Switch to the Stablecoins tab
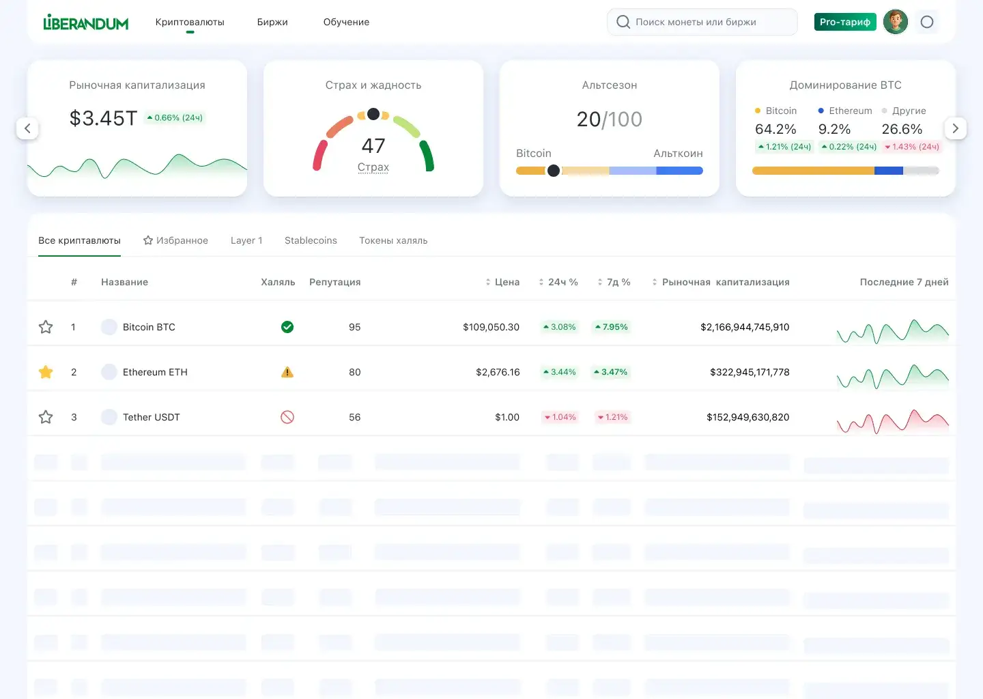Image resolution: width=983 pixels, height=699 pixels. pyautogui.click(x=311, y=240)
